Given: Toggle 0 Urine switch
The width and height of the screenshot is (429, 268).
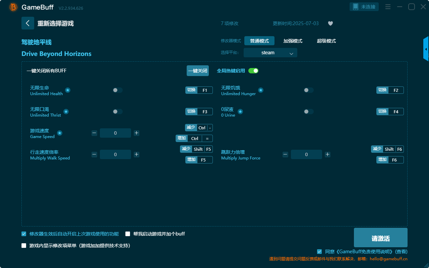Looking at the screenshot, I should (309, 112).
